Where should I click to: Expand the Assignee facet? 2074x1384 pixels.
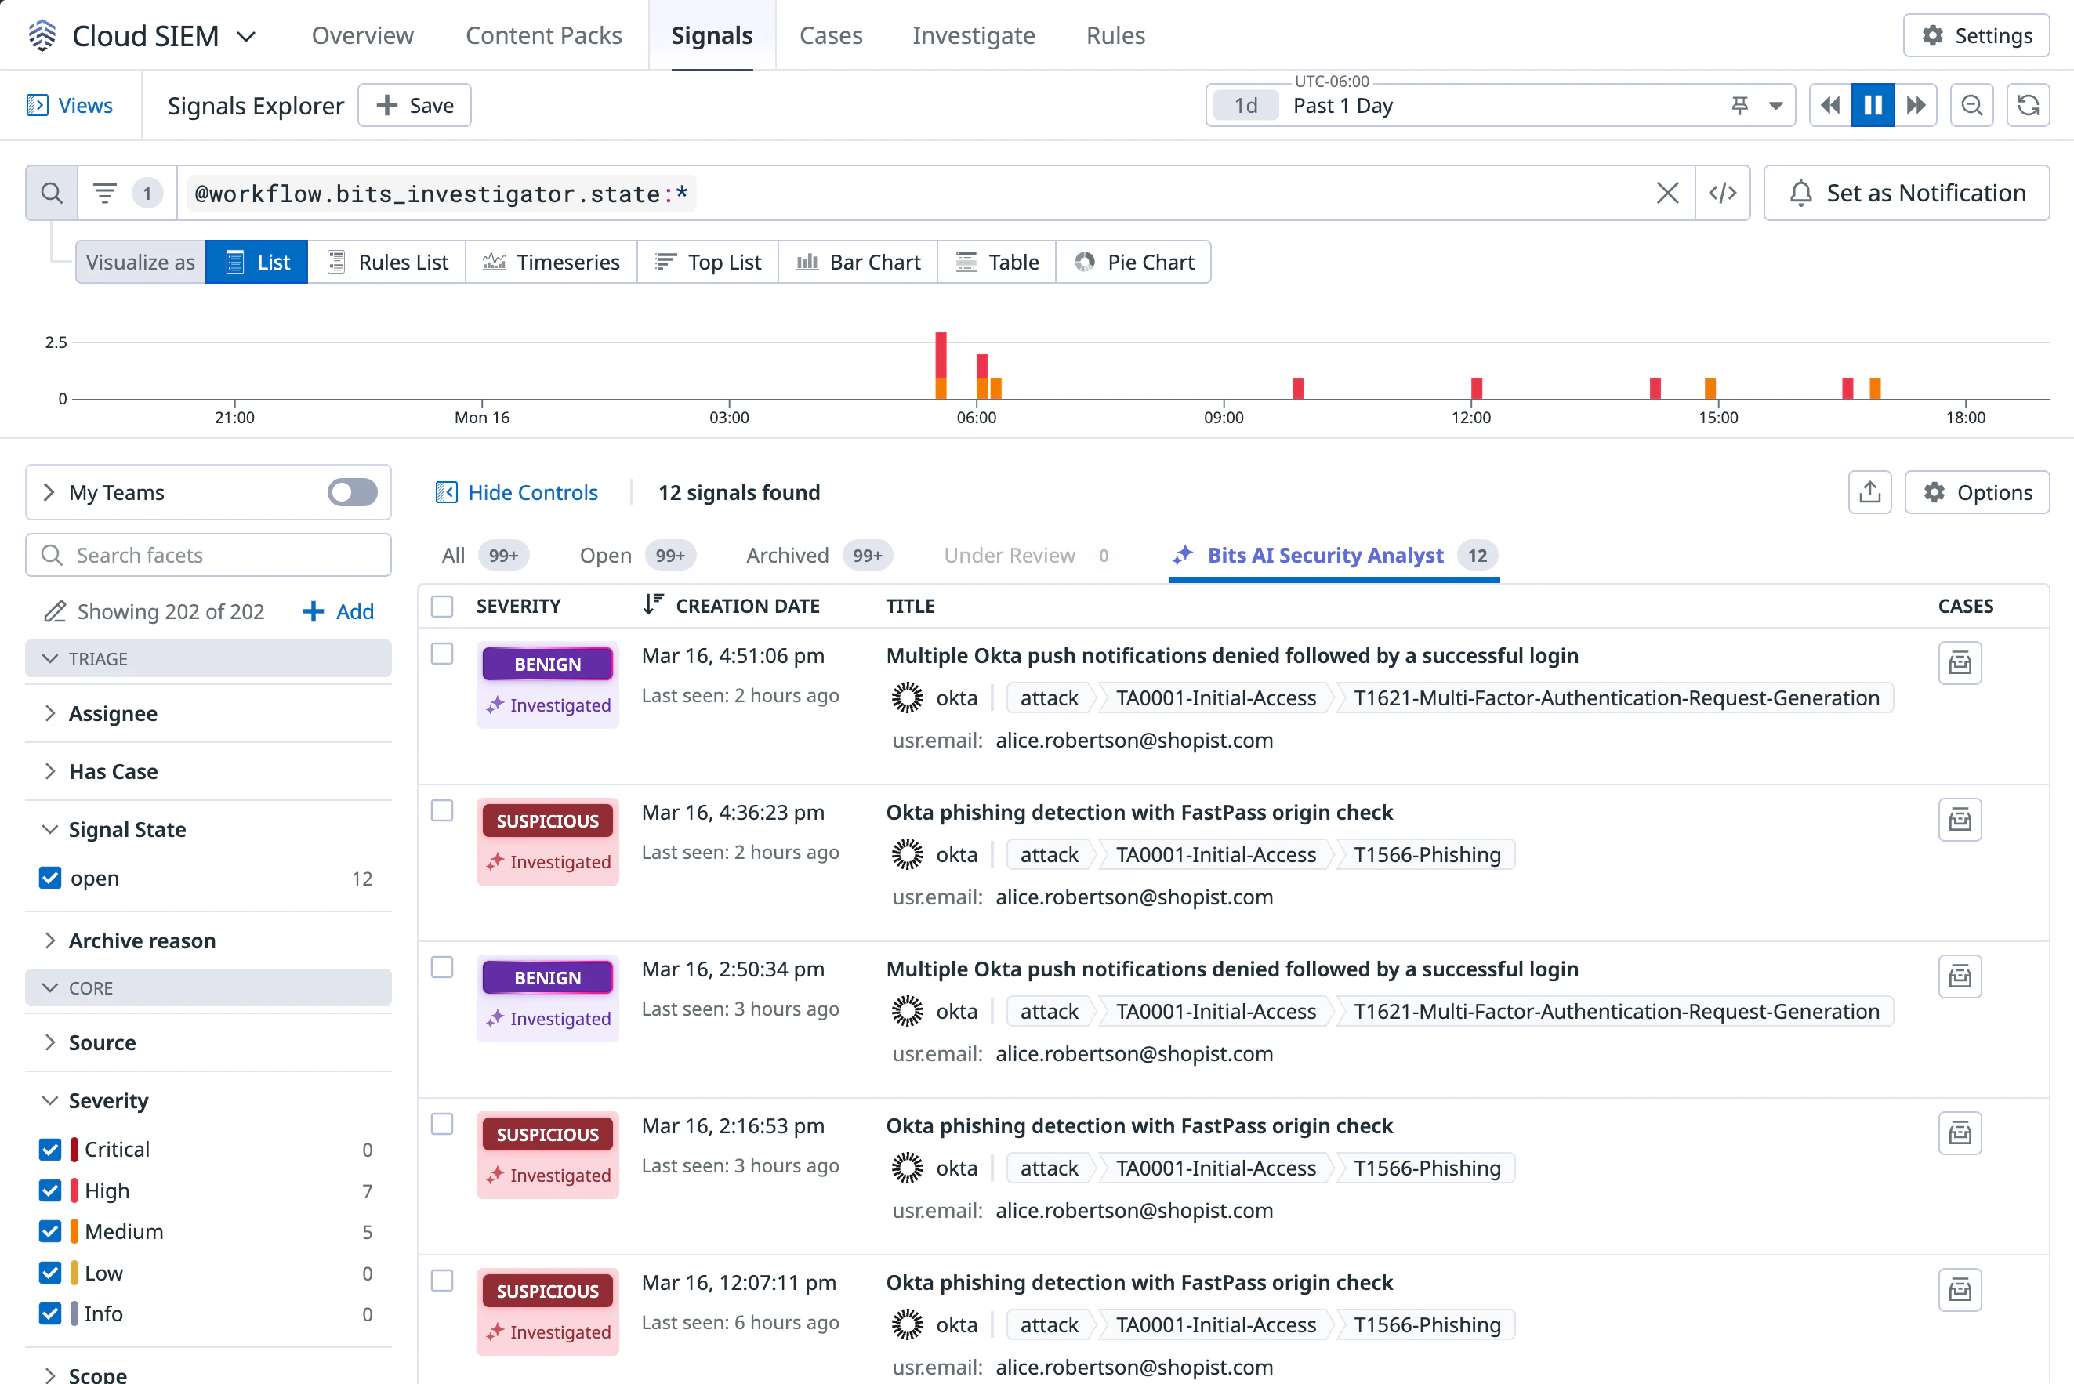click(113, 713)
